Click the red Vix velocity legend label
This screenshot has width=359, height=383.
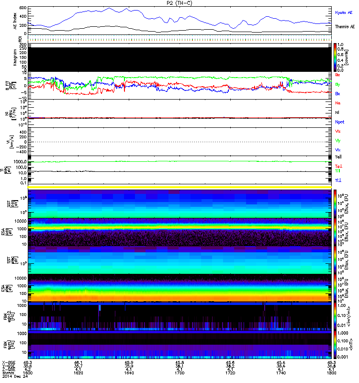click(338, 131)
